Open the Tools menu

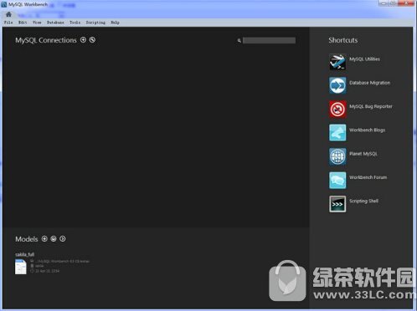click(75, 23)
